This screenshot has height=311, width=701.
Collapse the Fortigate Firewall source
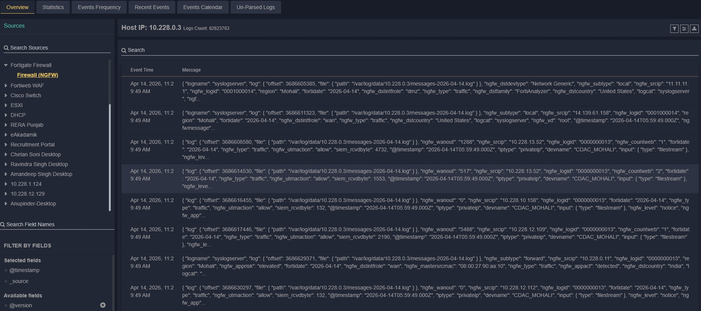tap(6, 65)
